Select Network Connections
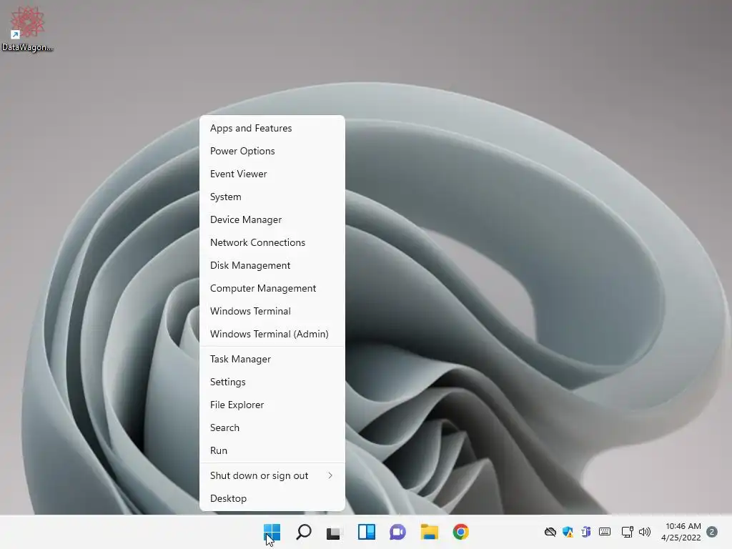Screen dimensions: 732x549 [272, 242]
